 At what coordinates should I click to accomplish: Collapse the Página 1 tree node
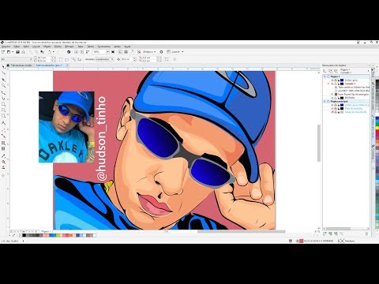(325, 77)
